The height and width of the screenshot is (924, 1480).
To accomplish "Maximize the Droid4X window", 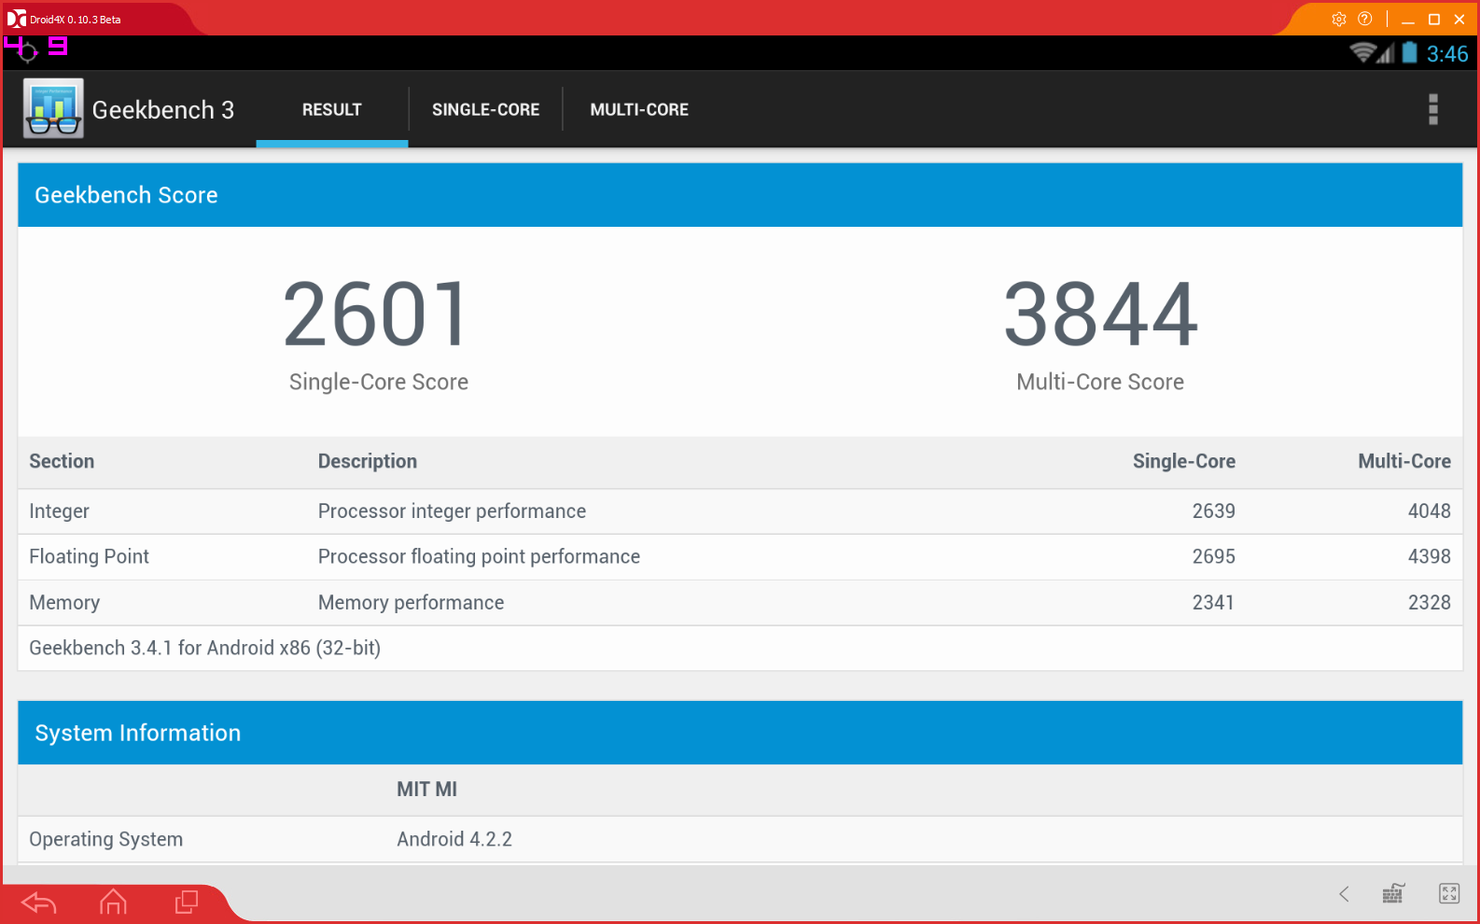I will click(x=1434, y=19).
